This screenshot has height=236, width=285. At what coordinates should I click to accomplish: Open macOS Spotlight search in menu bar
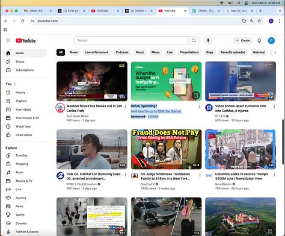pos(239,3)
